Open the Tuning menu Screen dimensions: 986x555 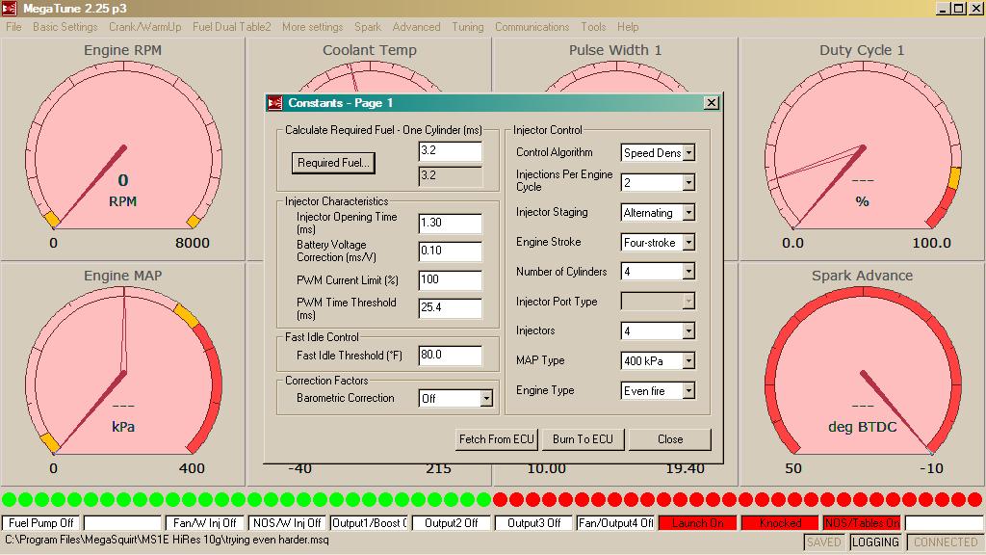(468, 26)
